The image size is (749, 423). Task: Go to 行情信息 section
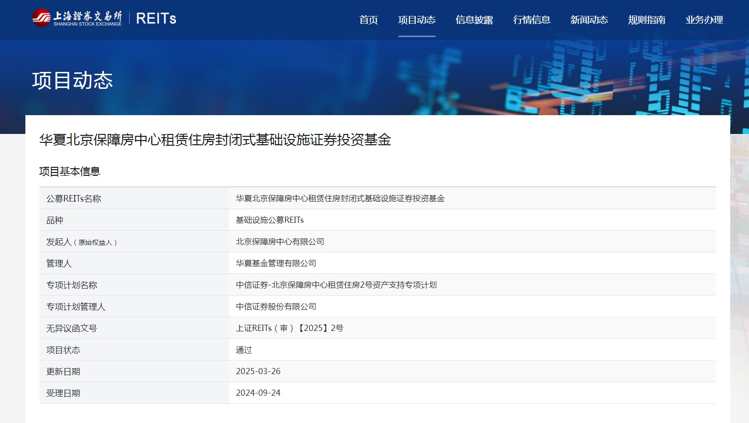[x=531, y=20]
